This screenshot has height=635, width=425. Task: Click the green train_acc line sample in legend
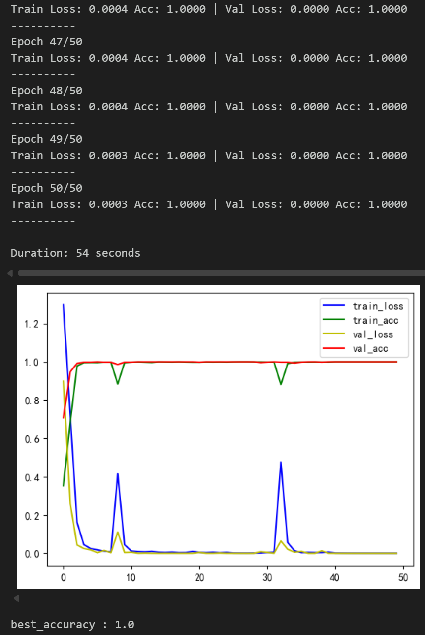(x=334, y=321)
